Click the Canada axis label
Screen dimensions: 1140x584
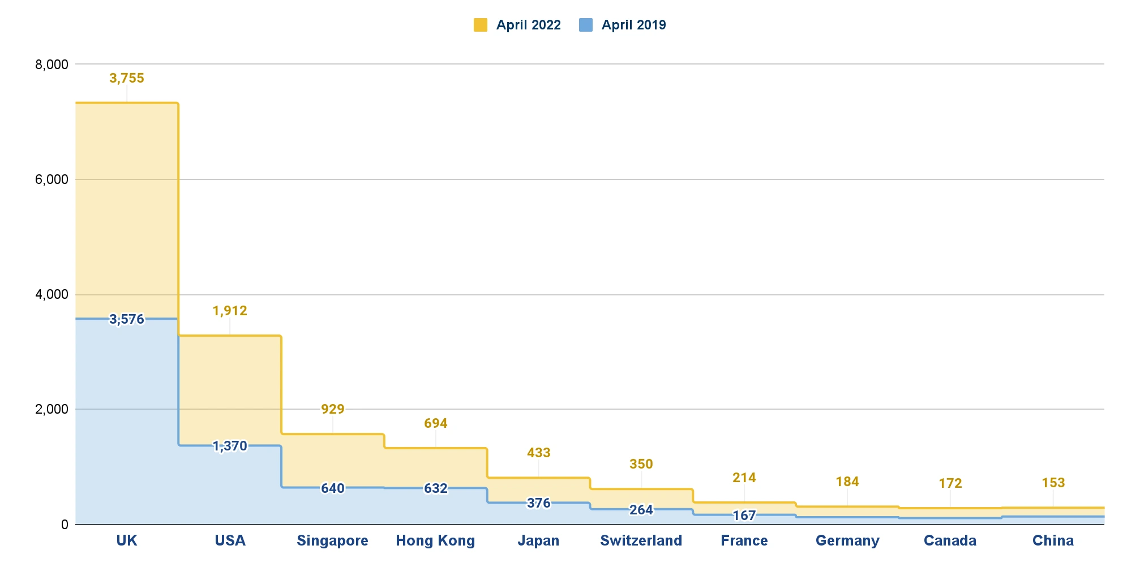pyautogui.click(x=950, y=540)
